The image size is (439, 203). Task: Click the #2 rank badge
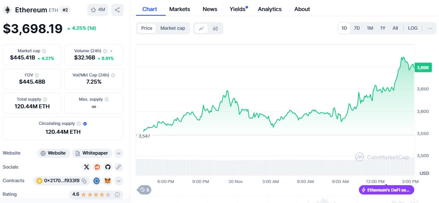click(65, 10)
